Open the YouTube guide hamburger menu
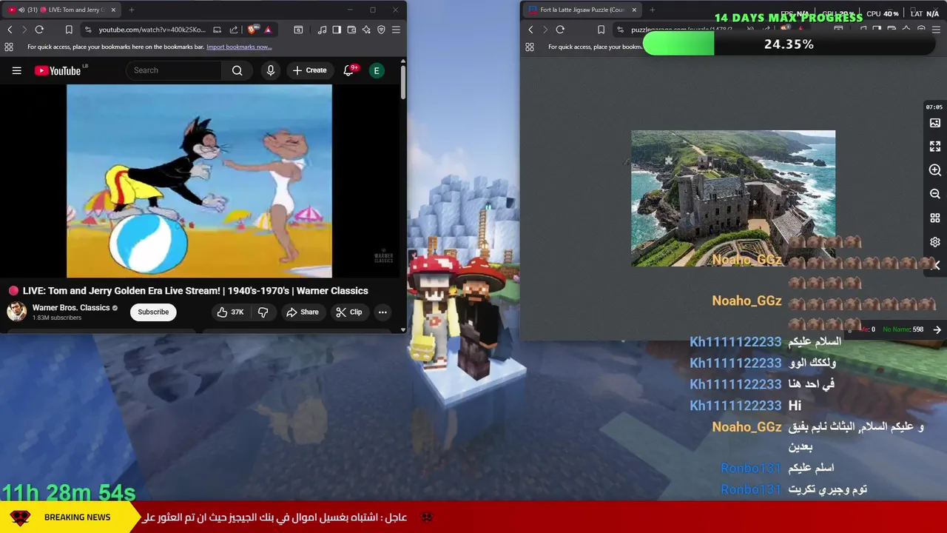Image resolution: width=947 pixels, height=533 pixels. tap(16, 70)
